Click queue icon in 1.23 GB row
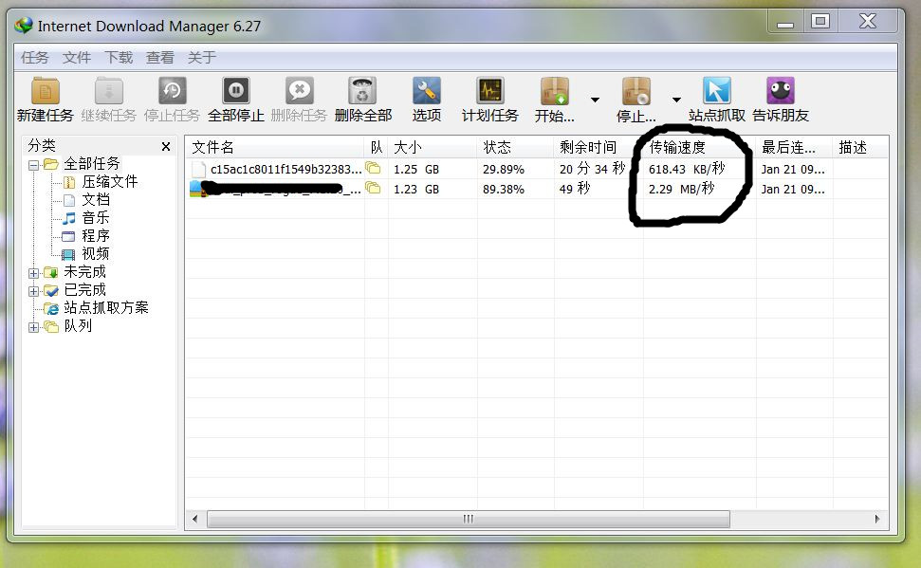 [x=373, y=188]
